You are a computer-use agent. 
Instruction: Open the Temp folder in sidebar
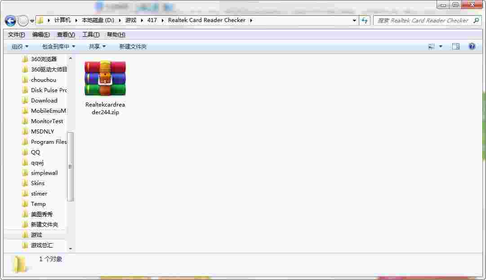(x=38, y=204)
